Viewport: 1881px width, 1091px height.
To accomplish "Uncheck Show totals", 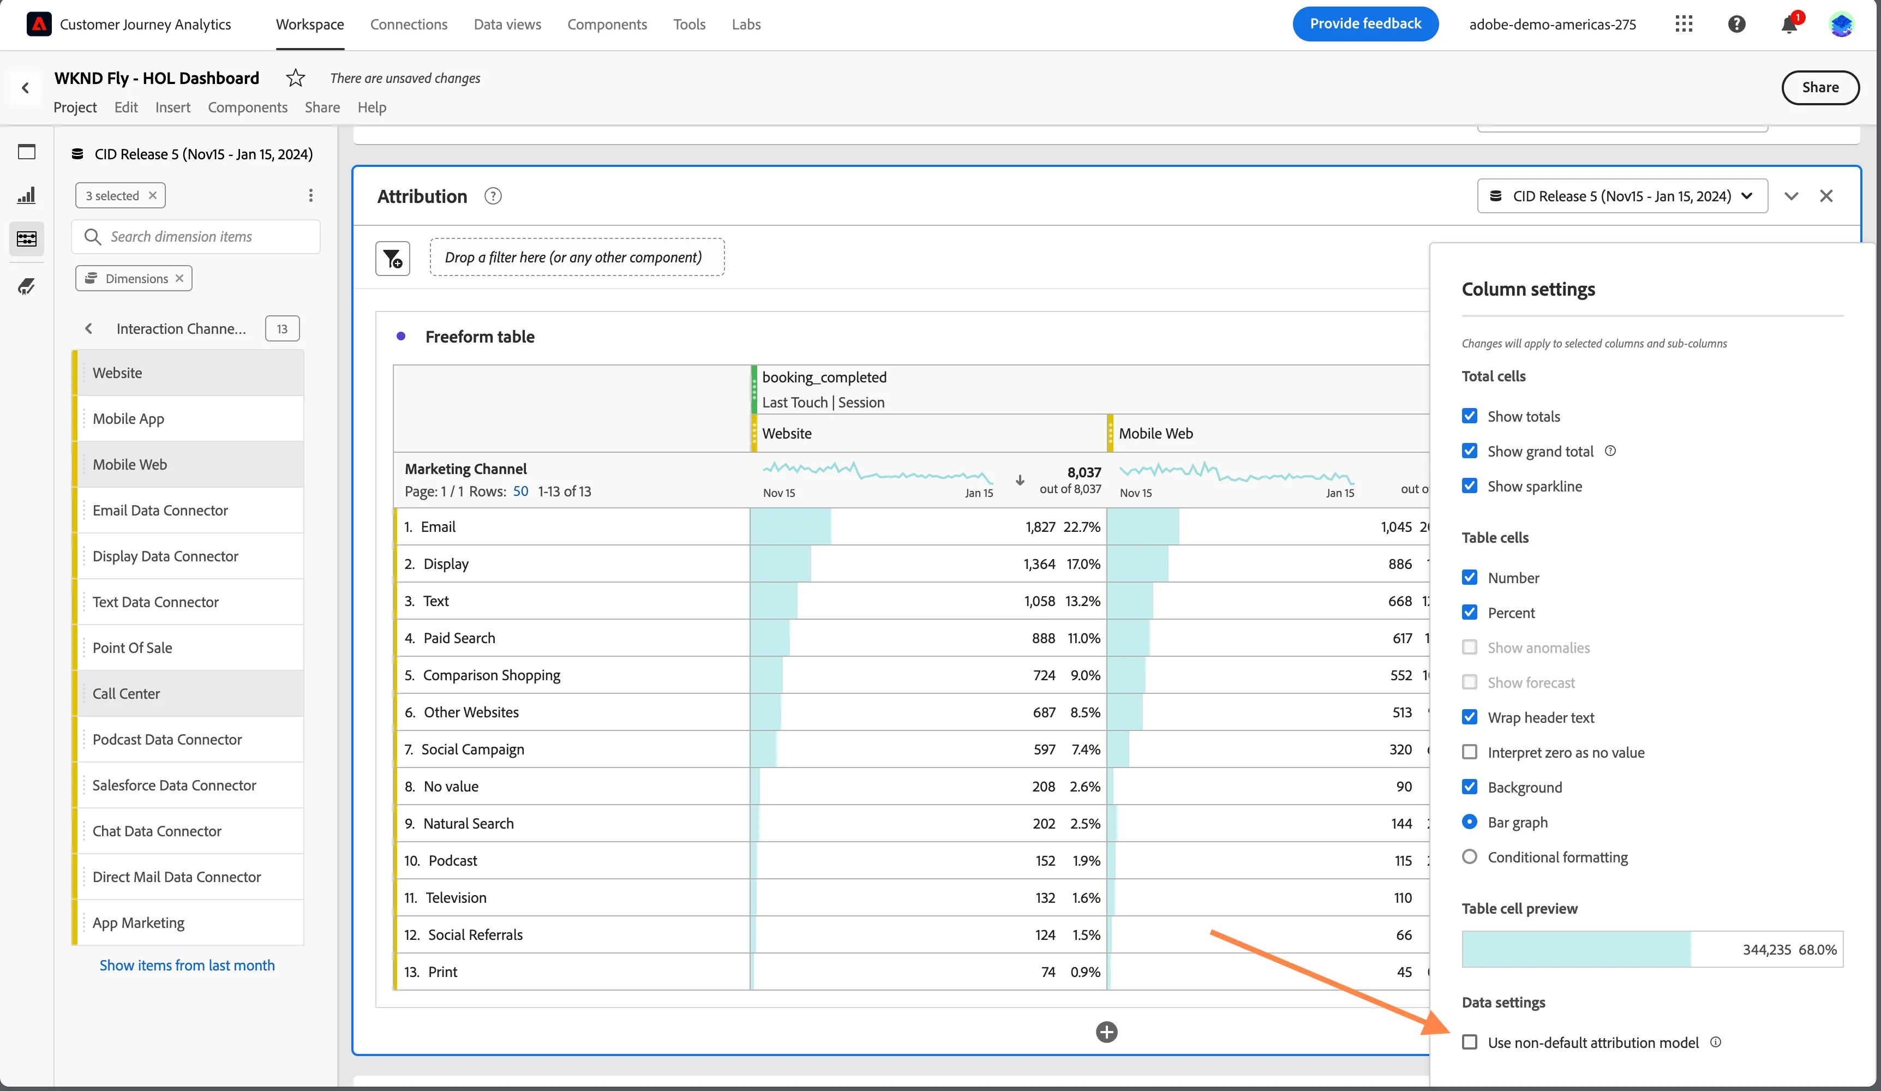I will (1469, 416).
